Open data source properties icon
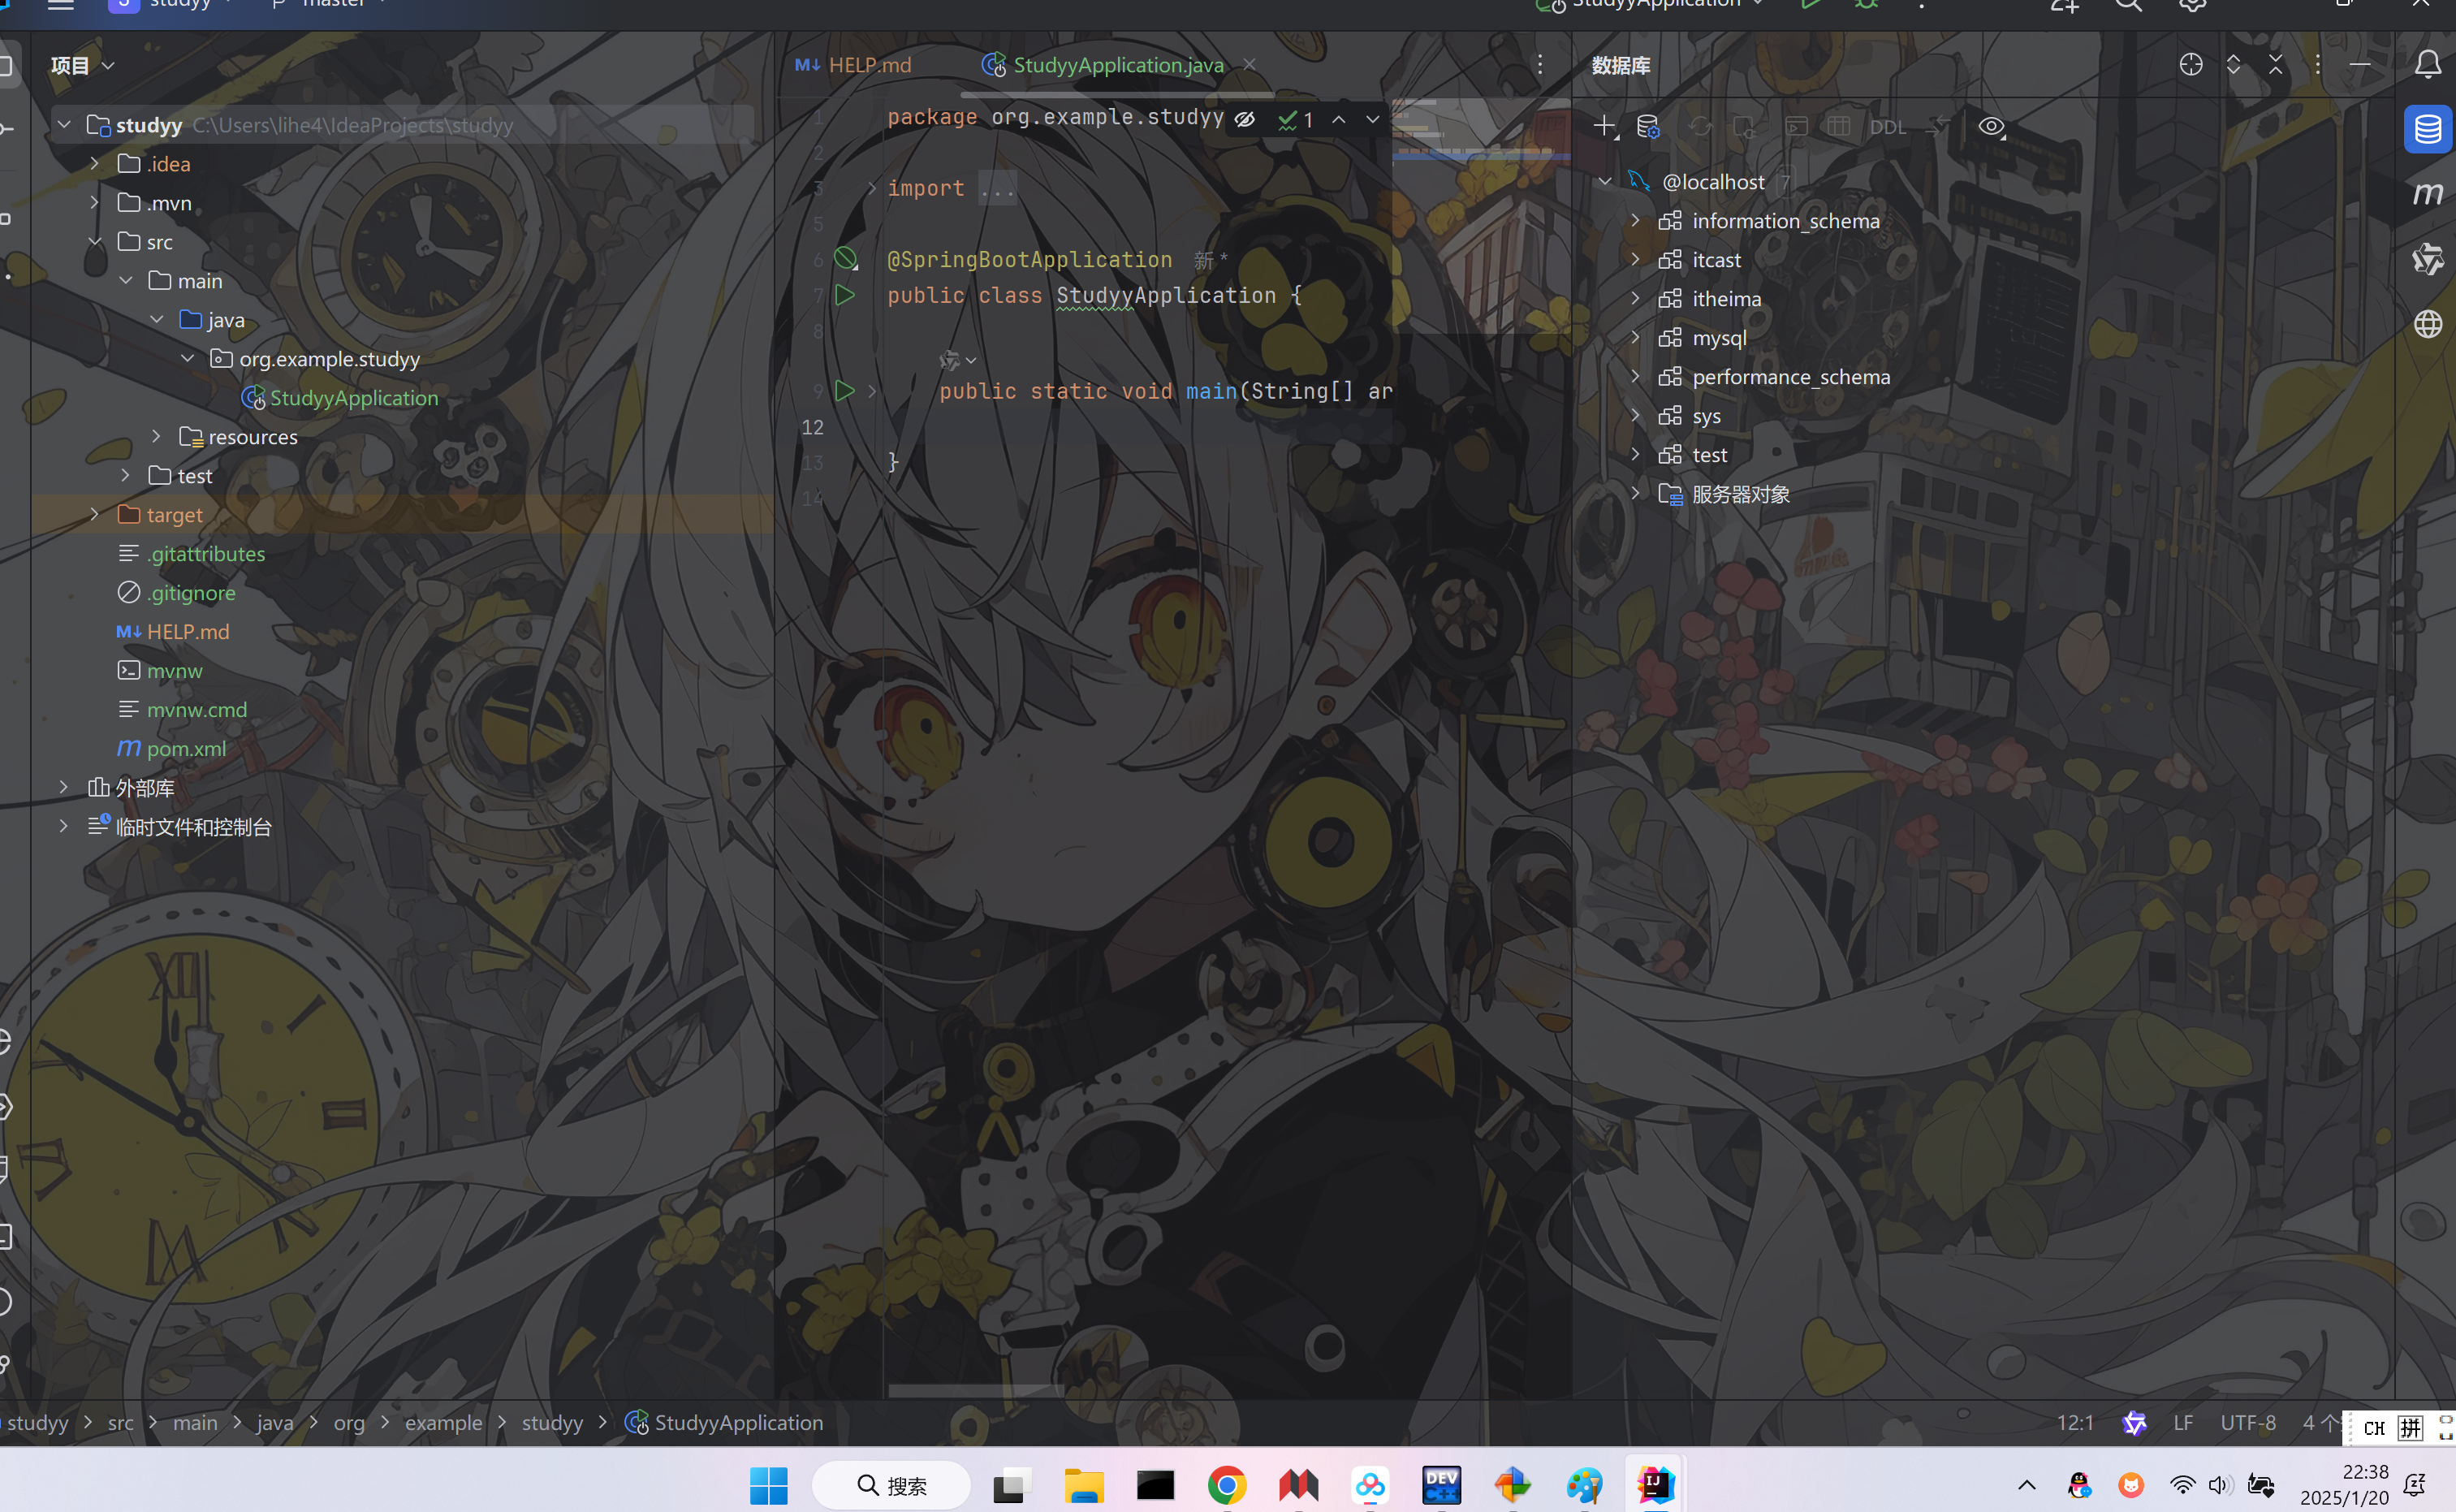The height and width of the screenshot is (1512, 2456). coord(1648,126)
